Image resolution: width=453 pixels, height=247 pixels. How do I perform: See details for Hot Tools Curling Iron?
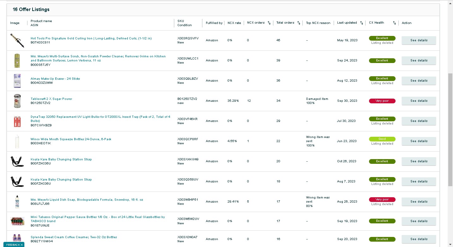pyautogui.click(x=419, y=40)
